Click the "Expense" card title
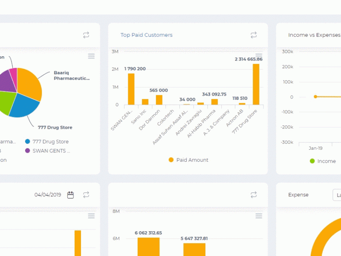 tap(298, 195)
